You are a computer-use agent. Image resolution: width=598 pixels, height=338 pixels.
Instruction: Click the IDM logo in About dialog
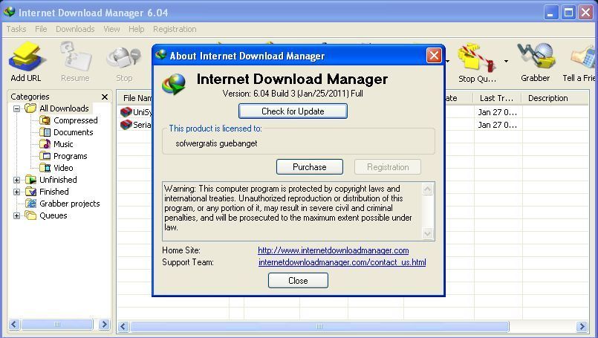(174, 84)
